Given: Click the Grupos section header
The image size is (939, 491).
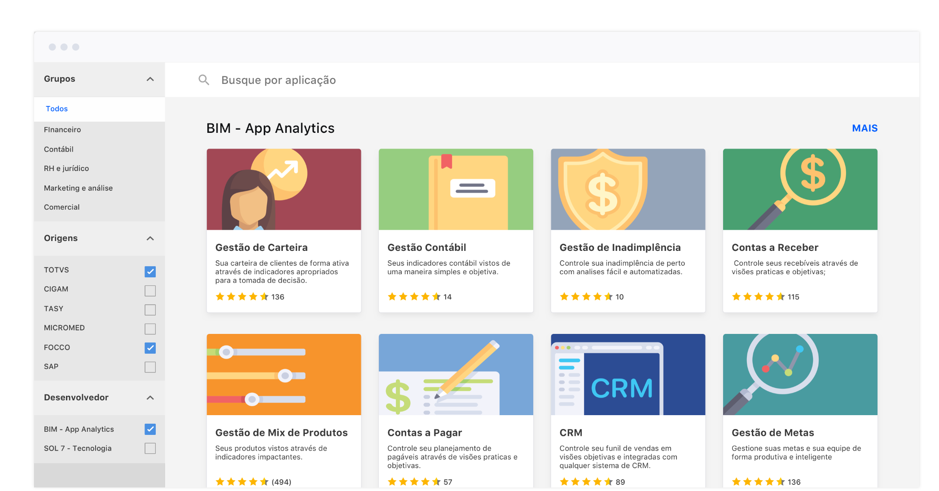Looking at the screenshot, I should (x=100, y=79).
